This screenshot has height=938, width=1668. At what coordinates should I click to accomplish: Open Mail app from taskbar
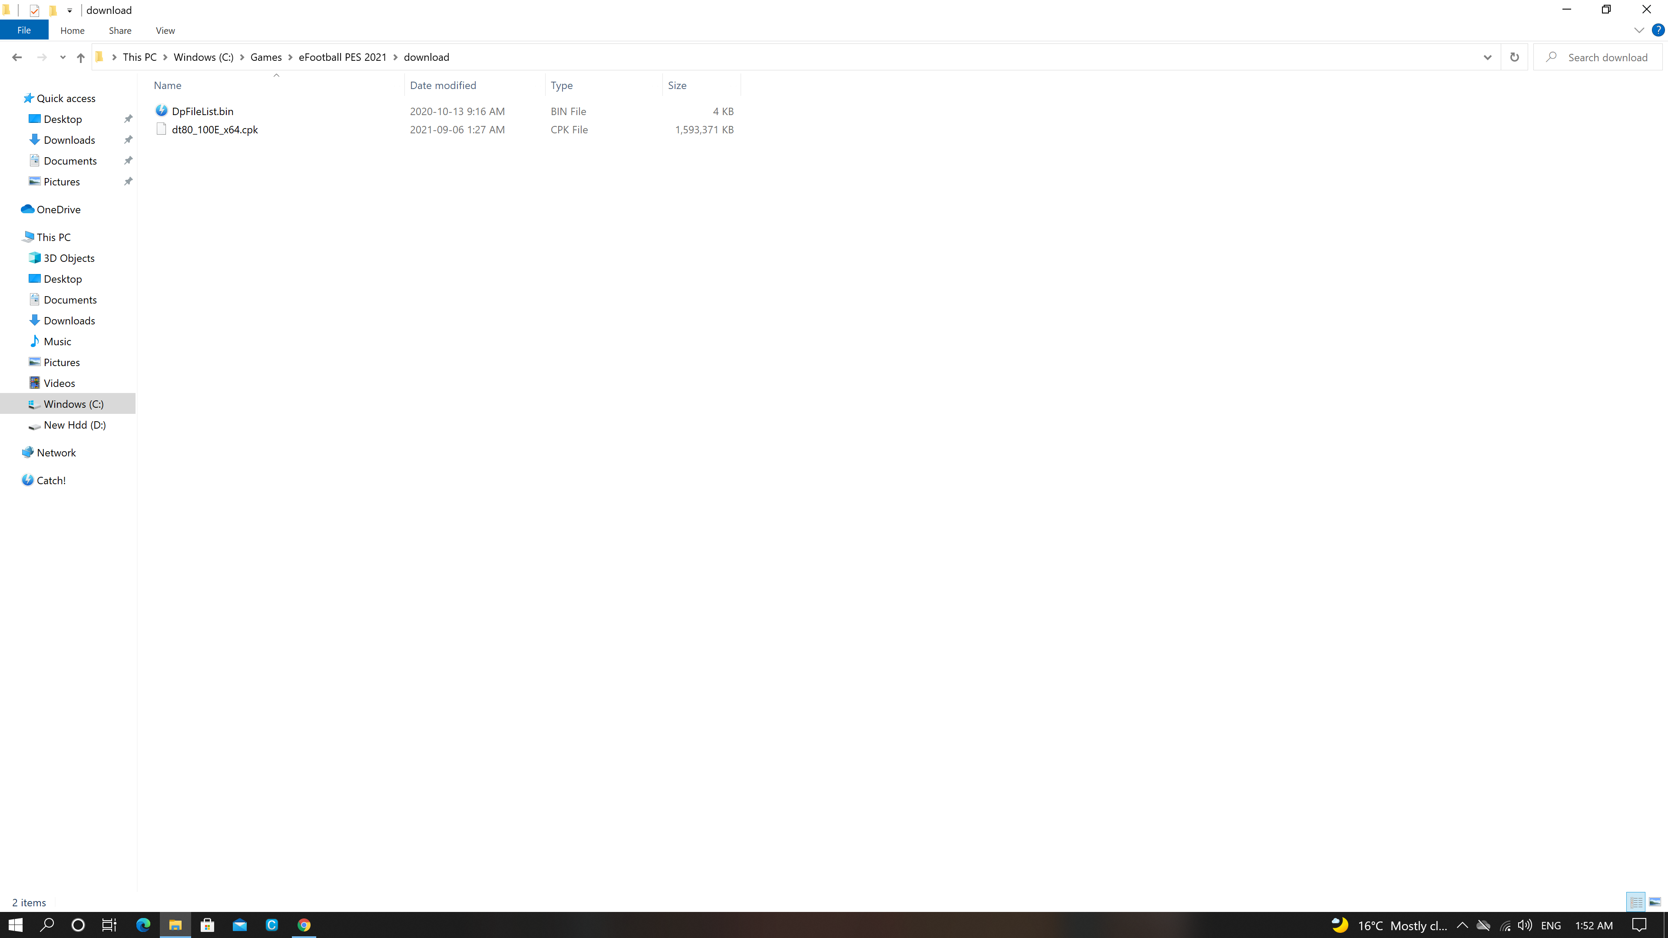pyautogui.click(x=240, y=925)
